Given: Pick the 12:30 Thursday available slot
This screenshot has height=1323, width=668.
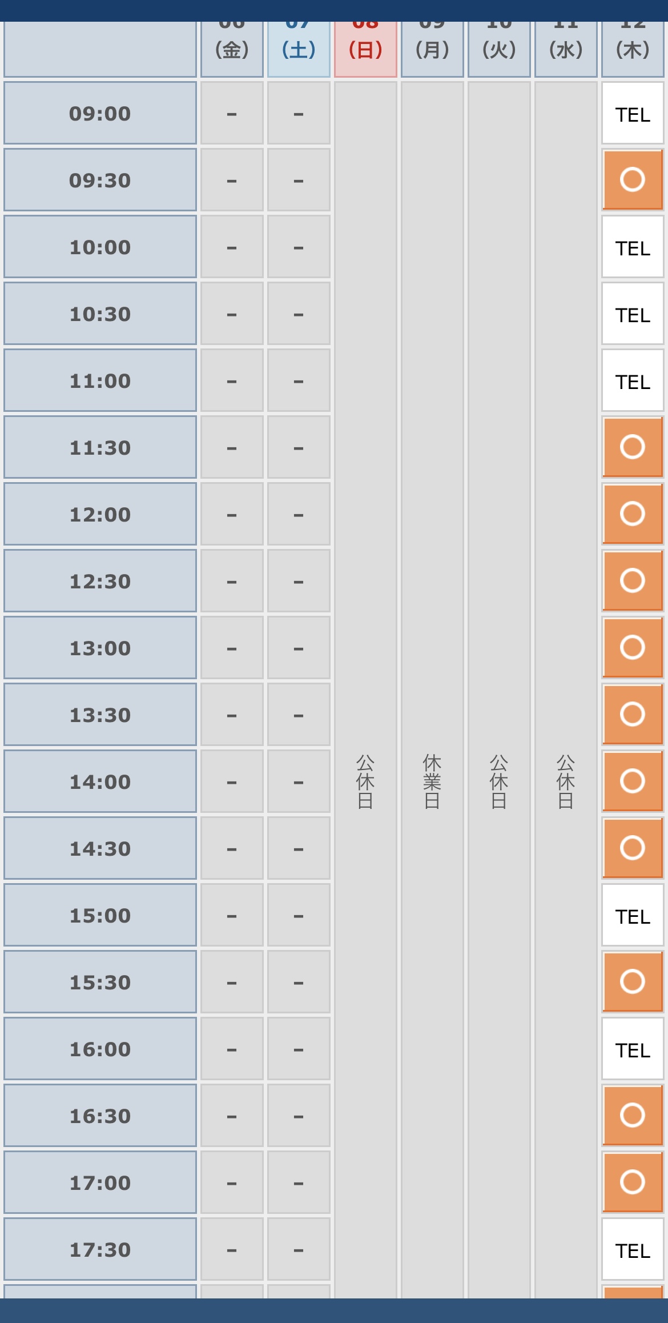Looking at the screenshot, I should [x=633, y=581].
